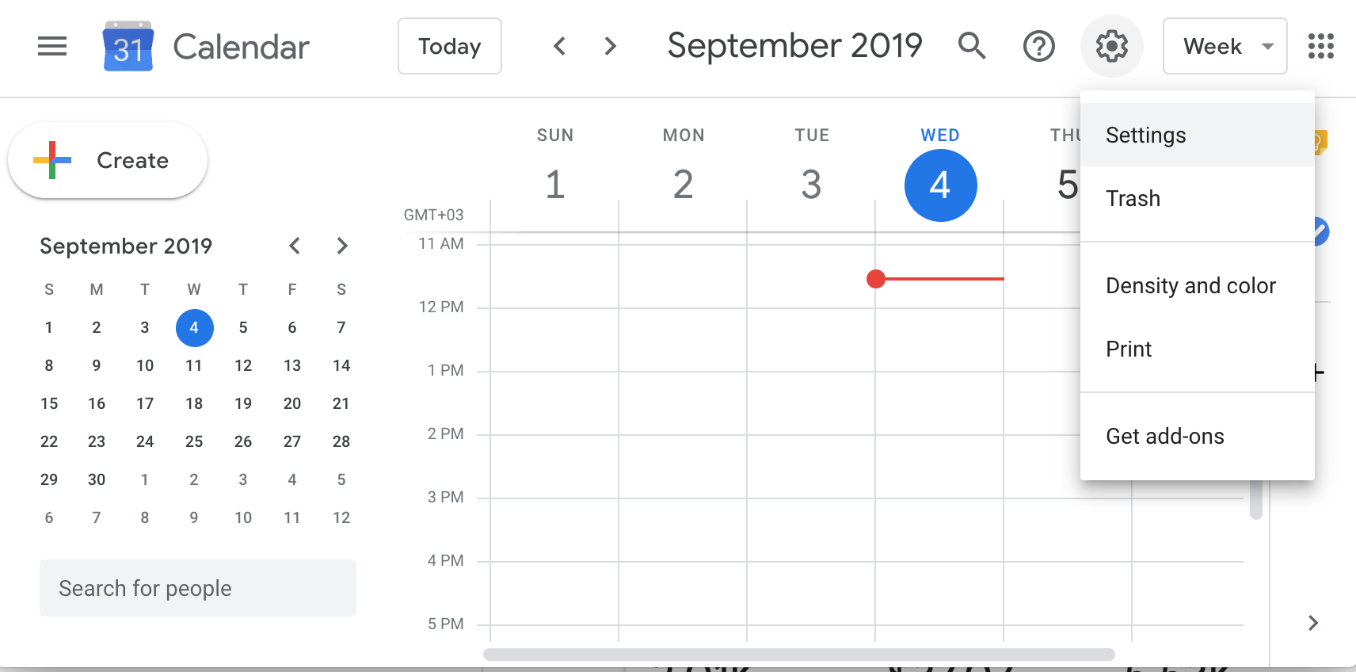Go to previous week arrow in header
Screen dimensions: 1356x672
pyautogui.click(x=560, y=47)
